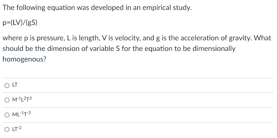The width and height of the screenshot is (277, 138).
Task: Click the equation p=(LV)/(gS)
Action: [20, 23]
